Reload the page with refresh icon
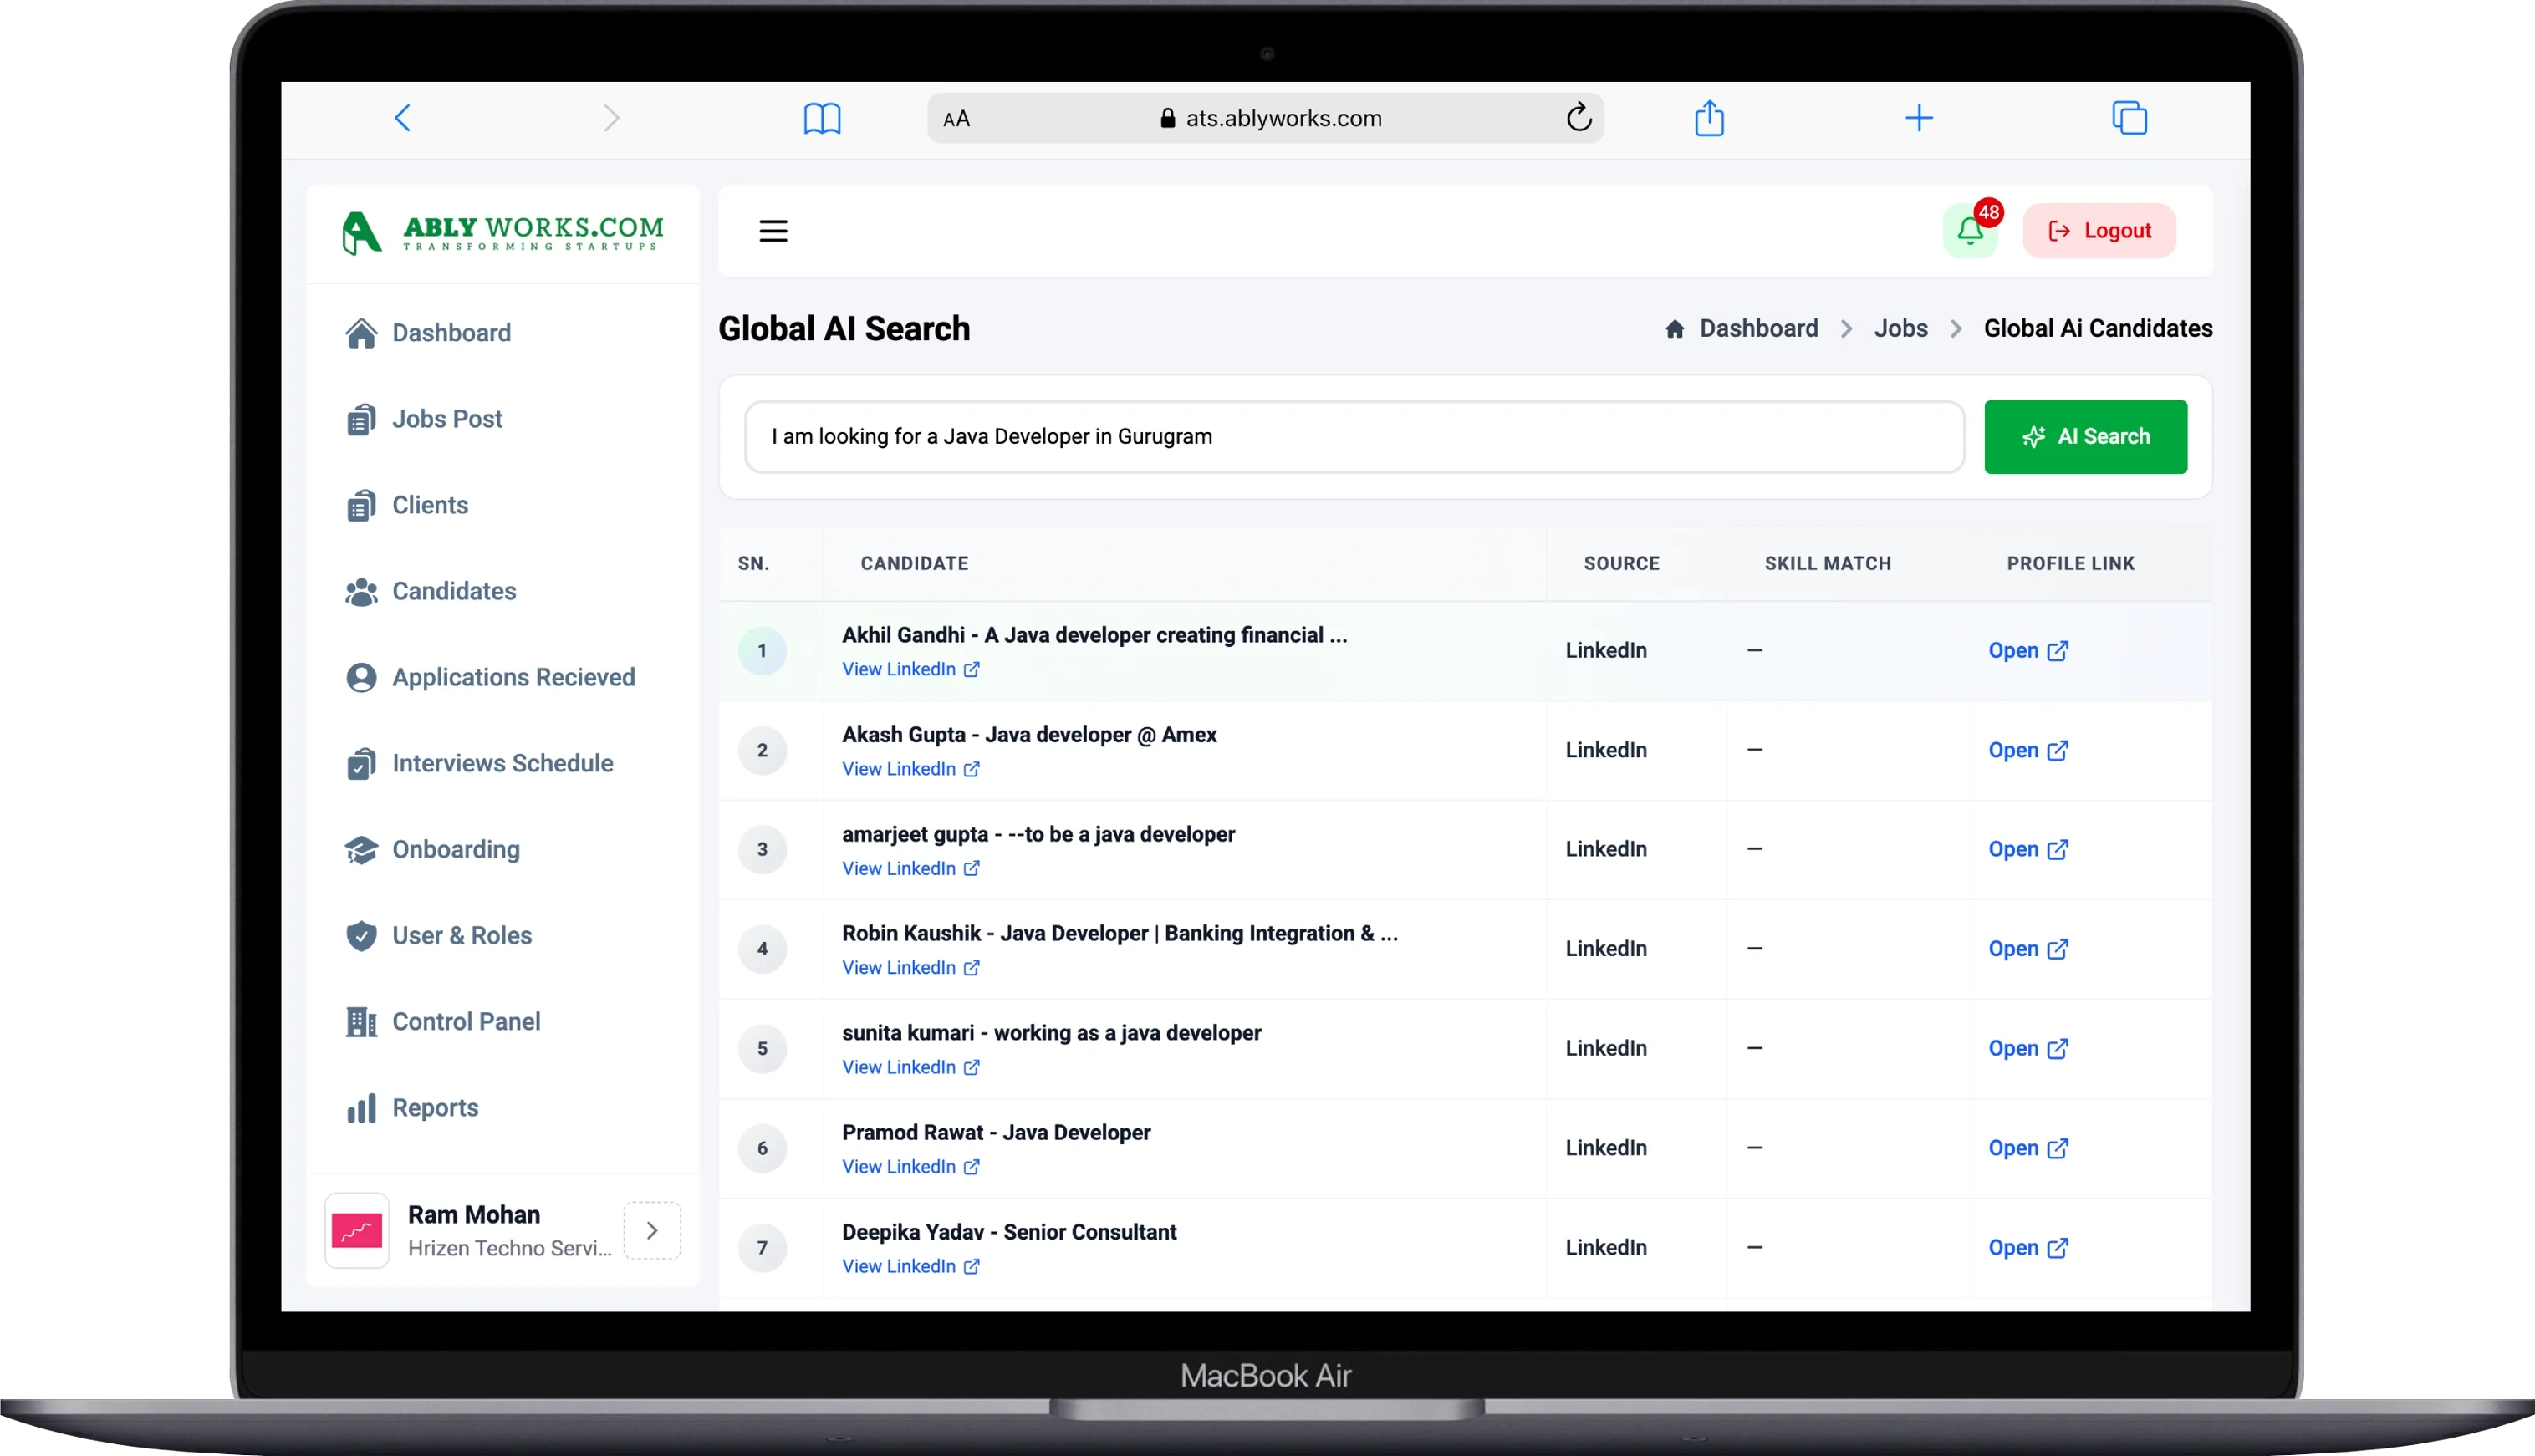Viewport: 2535px width, 1456px height. pyautogui.click(x=1578, y=118)
